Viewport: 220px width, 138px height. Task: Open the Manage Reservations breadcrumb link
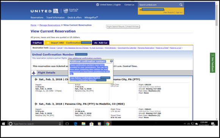click(x=50, y=25)
